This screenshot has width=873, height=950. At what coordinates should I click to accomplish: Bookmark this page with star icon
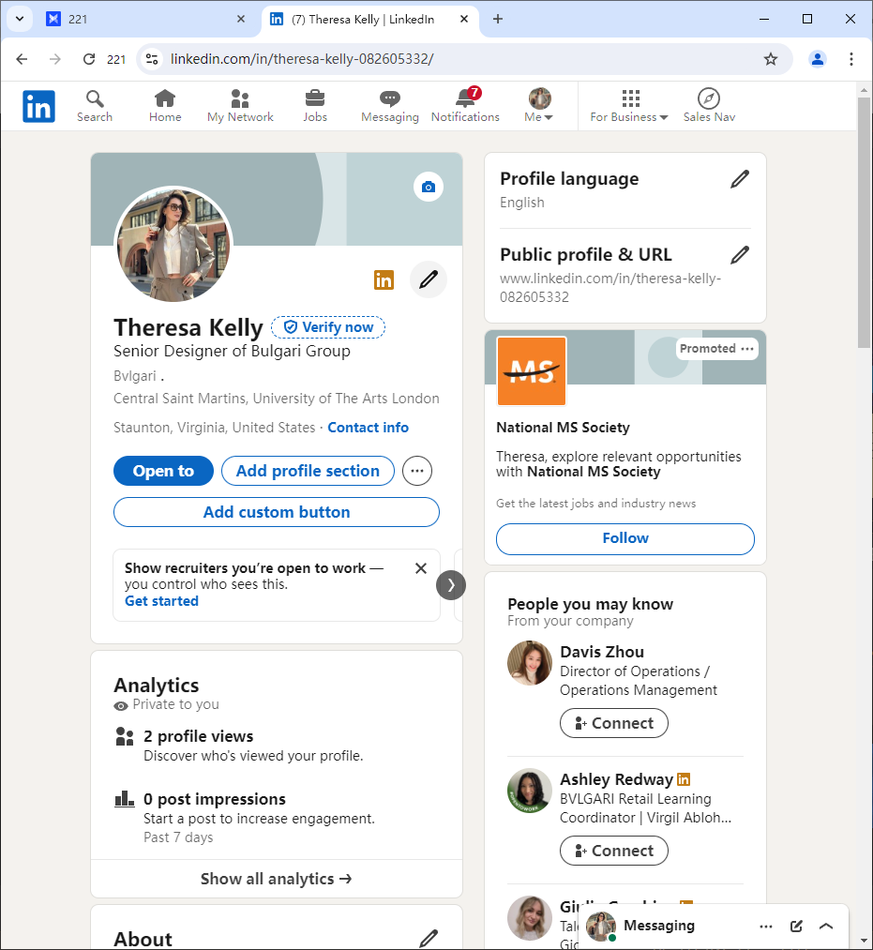pyautogui.click(x=770, y=59)
